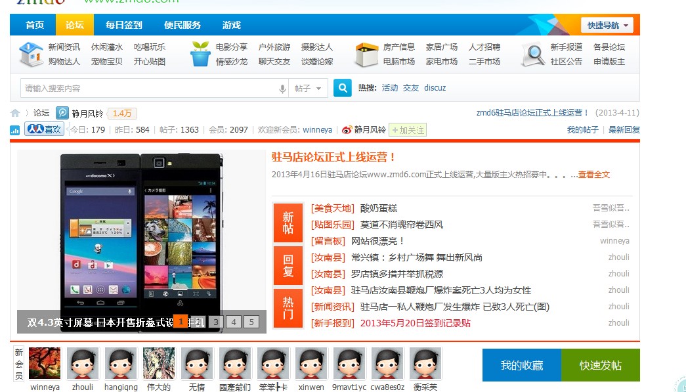Click the plant pot category icon
Image resolution: width=686 pixels, height=392 pixels.
(200, 54)
